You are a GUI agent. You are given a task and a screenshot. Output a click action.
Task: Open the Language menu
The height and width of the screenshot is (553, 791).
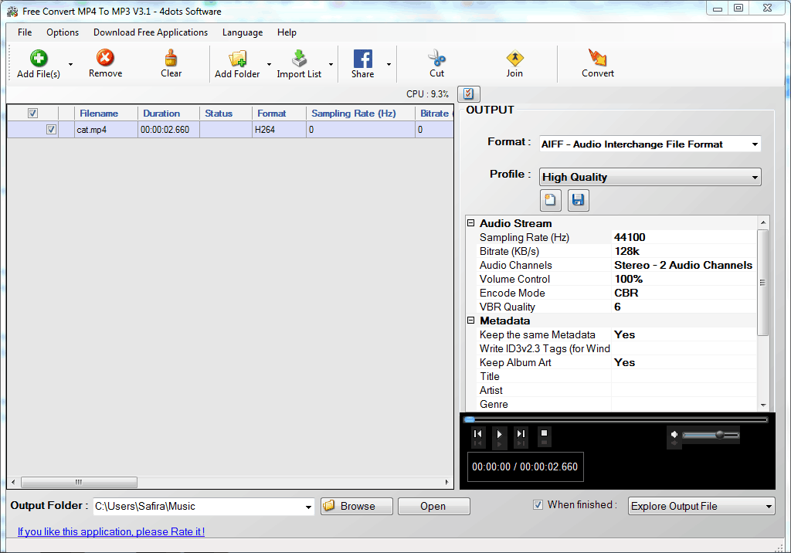click(x=243, y=32)
